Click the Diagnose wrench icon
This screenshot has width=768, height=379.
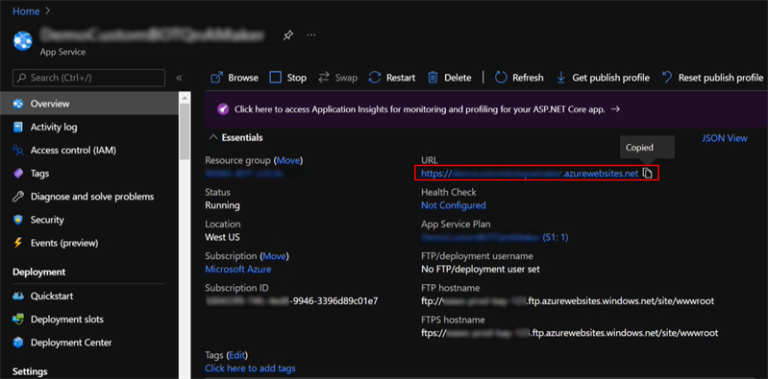coord(18,197)
